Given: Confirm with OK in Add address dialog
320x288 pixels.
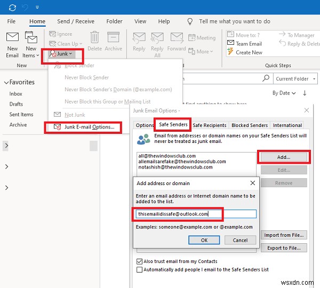Looking at the screenshot, I should [x=204, y=240].
